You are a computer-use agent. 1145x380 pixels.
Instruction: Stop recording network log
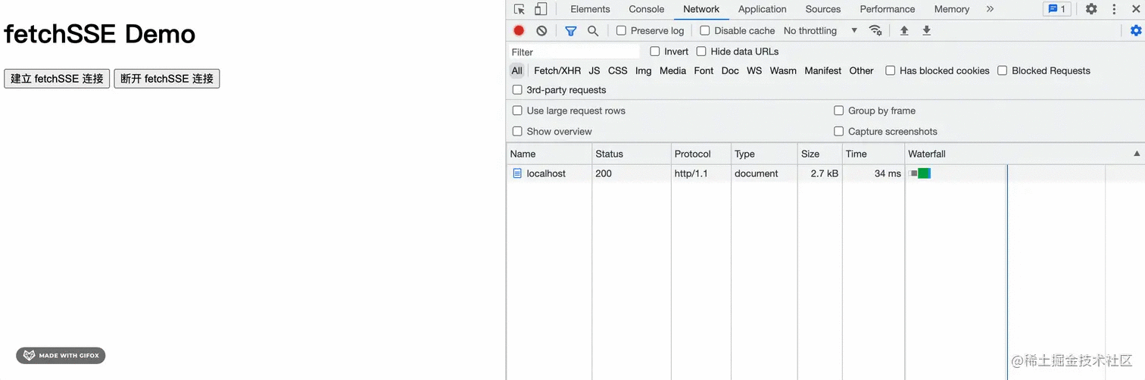pyautogui.click(x=519, y=30)
